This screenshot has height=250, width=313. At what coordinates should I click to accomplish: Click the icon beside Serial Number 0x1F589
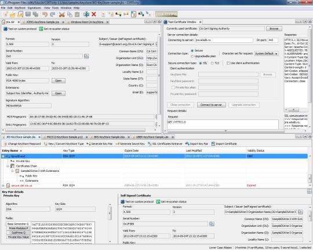point(212,224)
